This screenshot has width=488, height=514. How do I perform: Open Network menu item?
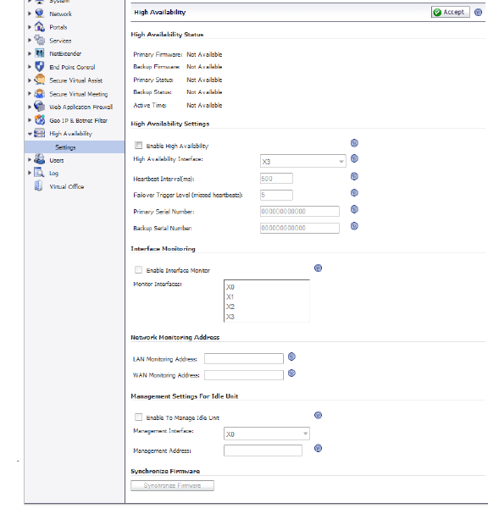61,14
